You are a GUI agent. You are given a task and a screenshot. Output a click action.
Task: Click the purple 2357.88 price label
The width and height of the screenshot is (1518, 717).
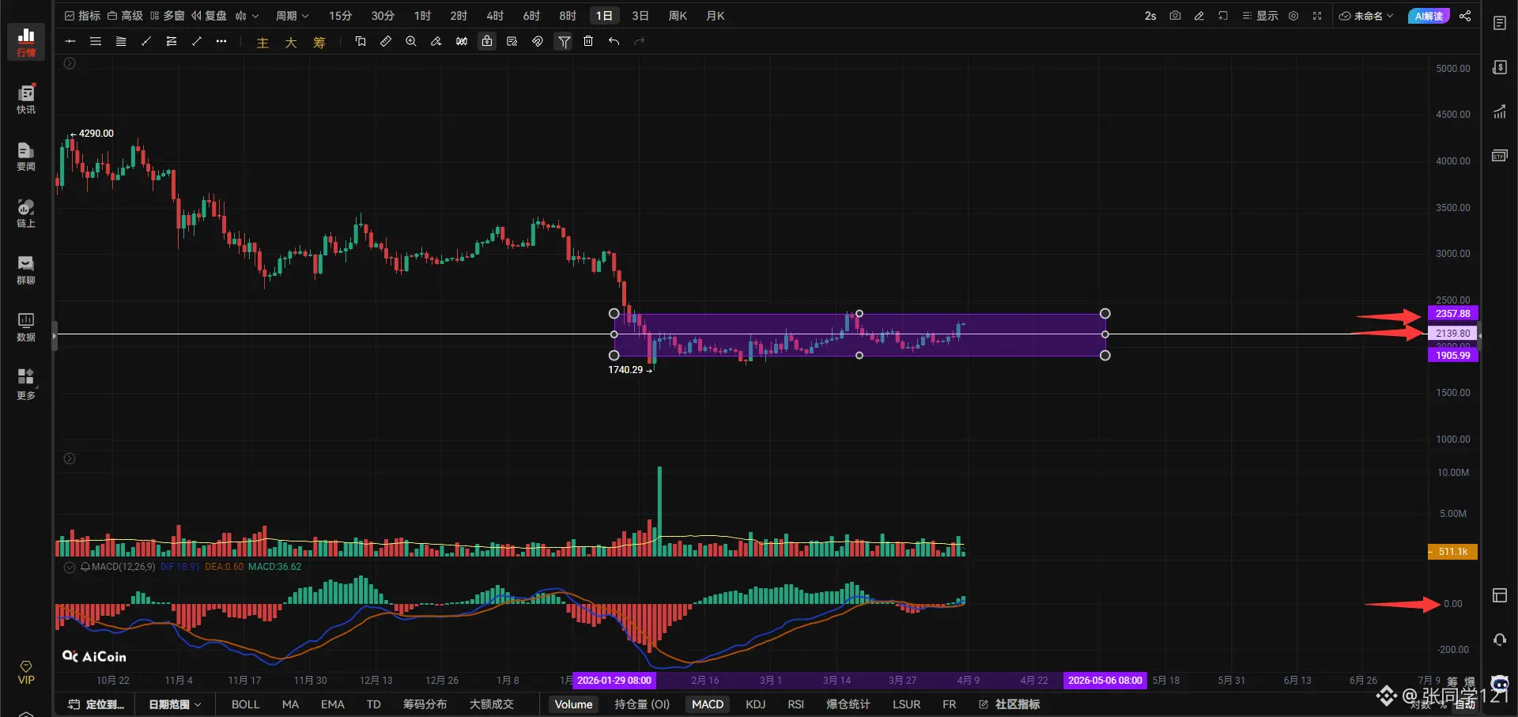click(1452, 314)
